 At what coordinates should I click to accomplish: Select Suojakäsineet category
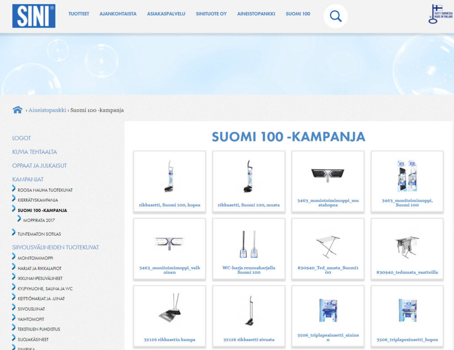[33, 339]
